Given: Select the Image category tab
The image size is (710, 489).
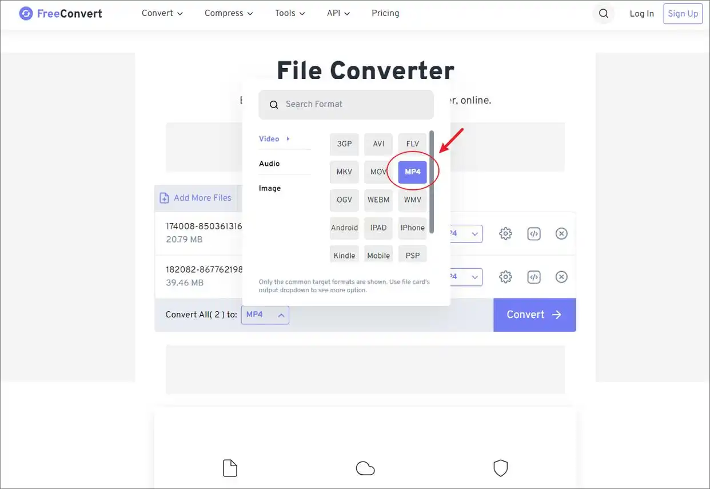Looking at the screenshot, I should click(270, 188).
